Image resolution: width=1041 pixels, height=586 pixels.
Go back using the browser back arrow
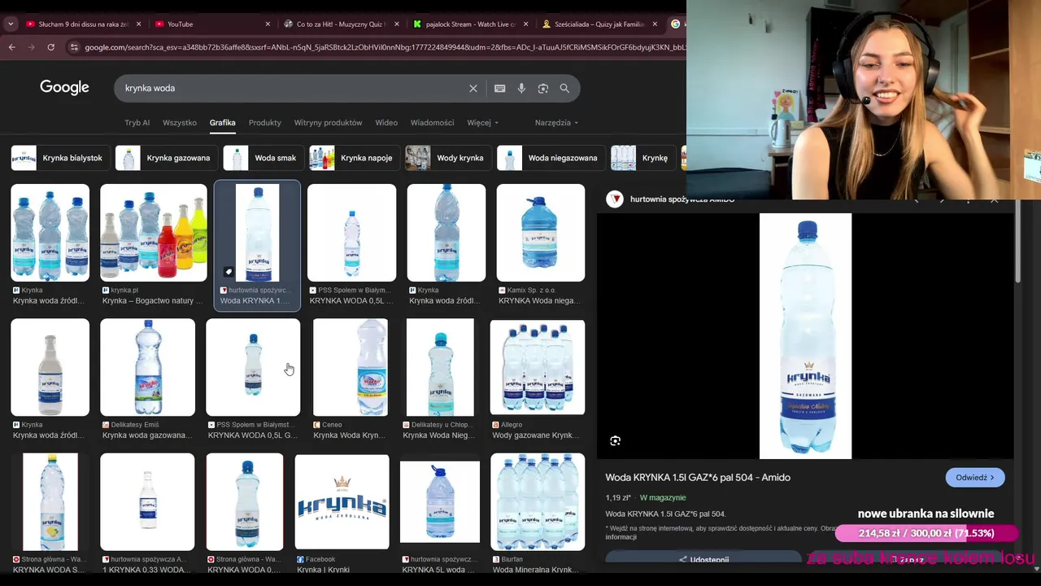click(x=11, y=47)
